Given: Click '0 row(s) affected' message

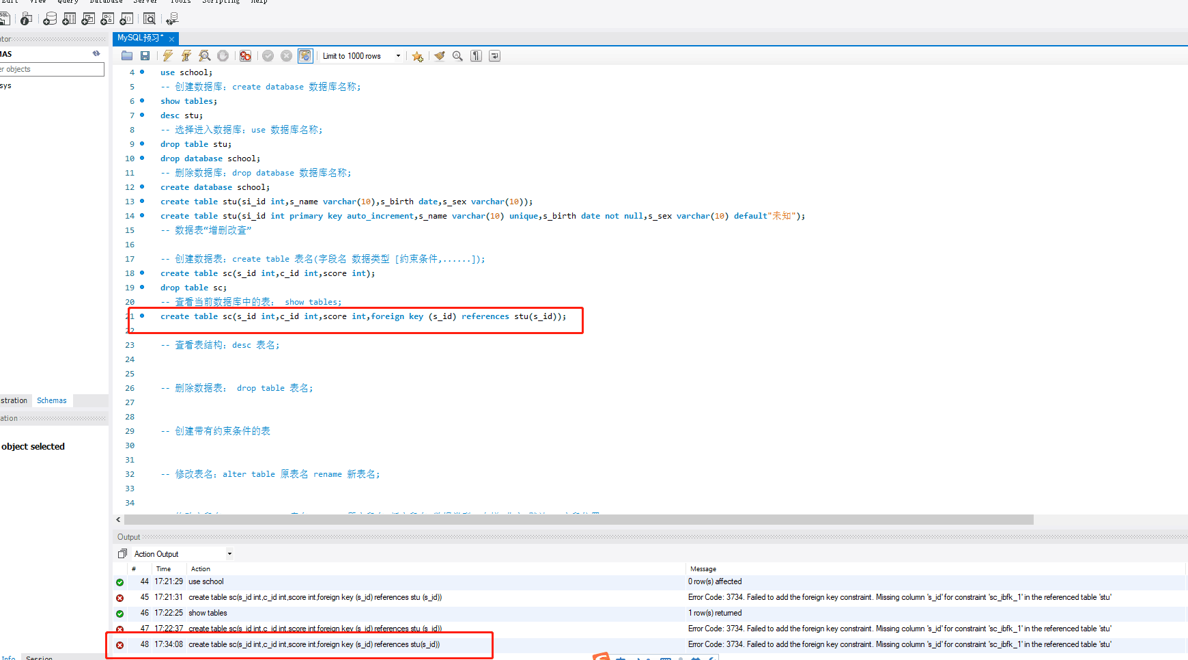Looking at the screenshot, I should [715, 581].
